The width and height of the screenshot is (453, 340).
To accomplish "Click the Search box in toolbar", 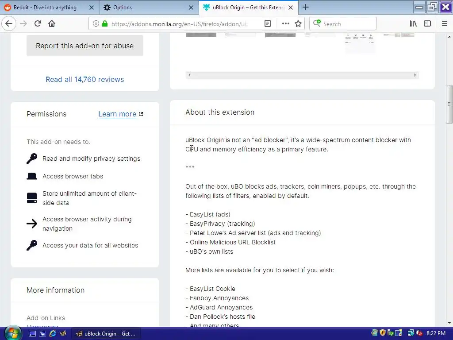I will tap(343, 24).
